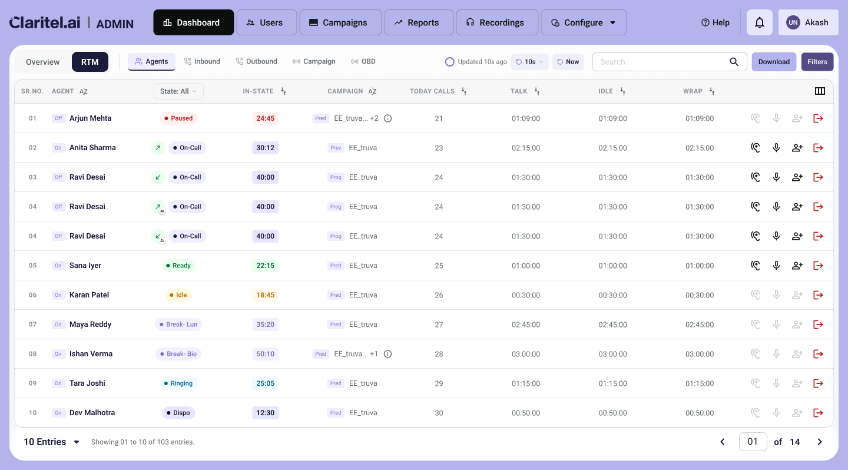
Task: Listen in on Anita Sharma's call
Action: click(756, 148)
